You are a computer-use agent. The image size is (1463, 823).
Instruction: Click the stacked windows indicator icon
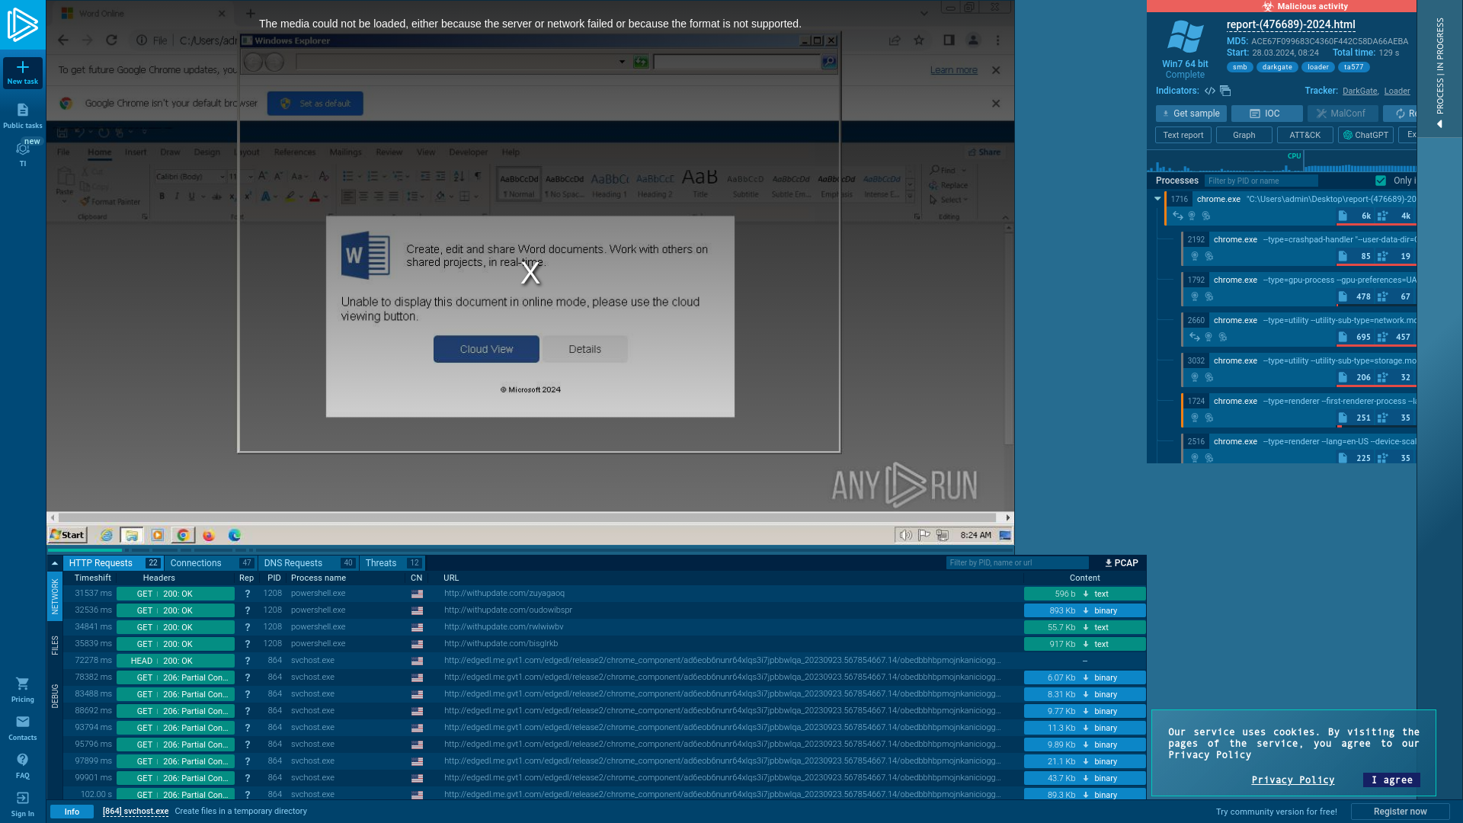(1225, 91)
